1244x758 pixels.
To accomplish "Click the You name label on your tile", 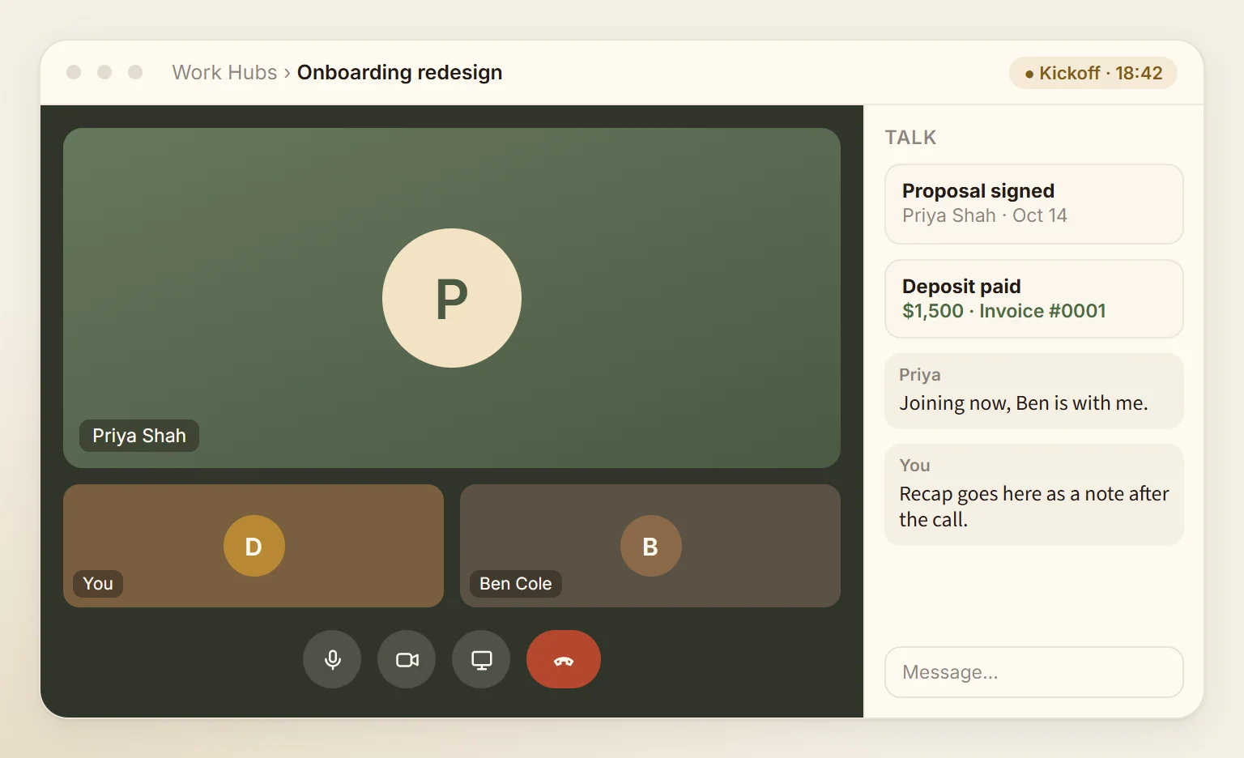I will click(x=98, y=584).
